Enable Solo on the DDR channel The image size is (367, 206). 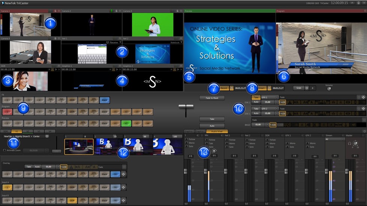coord(267,147)
